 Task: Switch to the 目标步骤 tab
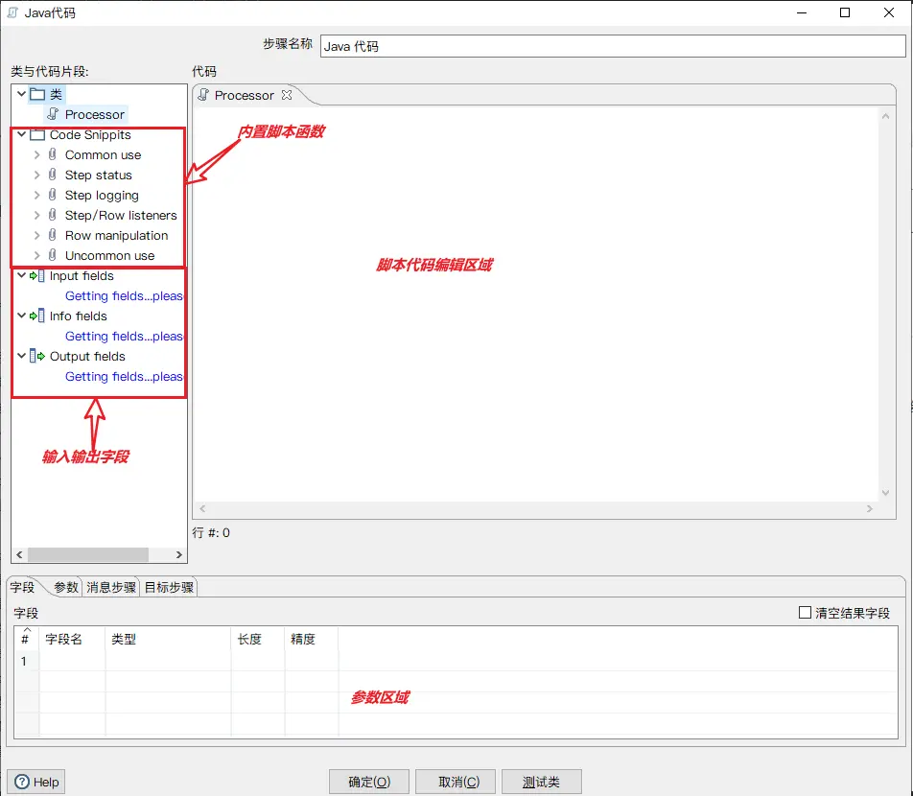coord(169,587)
